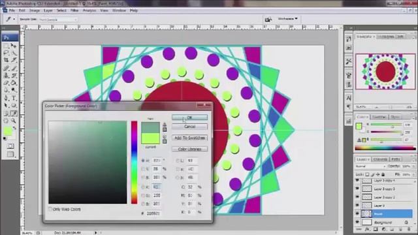Image resolution: width=418 pixels, height=235 pixels.
Task: Select the Clone Stamp tool
Action: 6,76
